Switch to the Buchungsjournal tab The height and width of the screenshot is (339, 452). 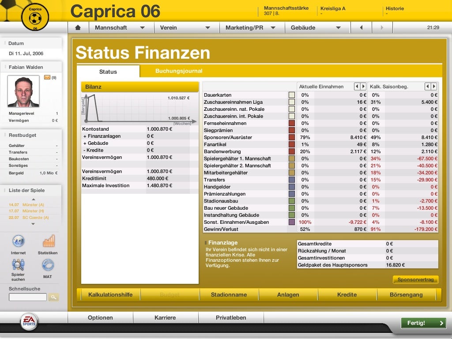click(x=179, y=71)
